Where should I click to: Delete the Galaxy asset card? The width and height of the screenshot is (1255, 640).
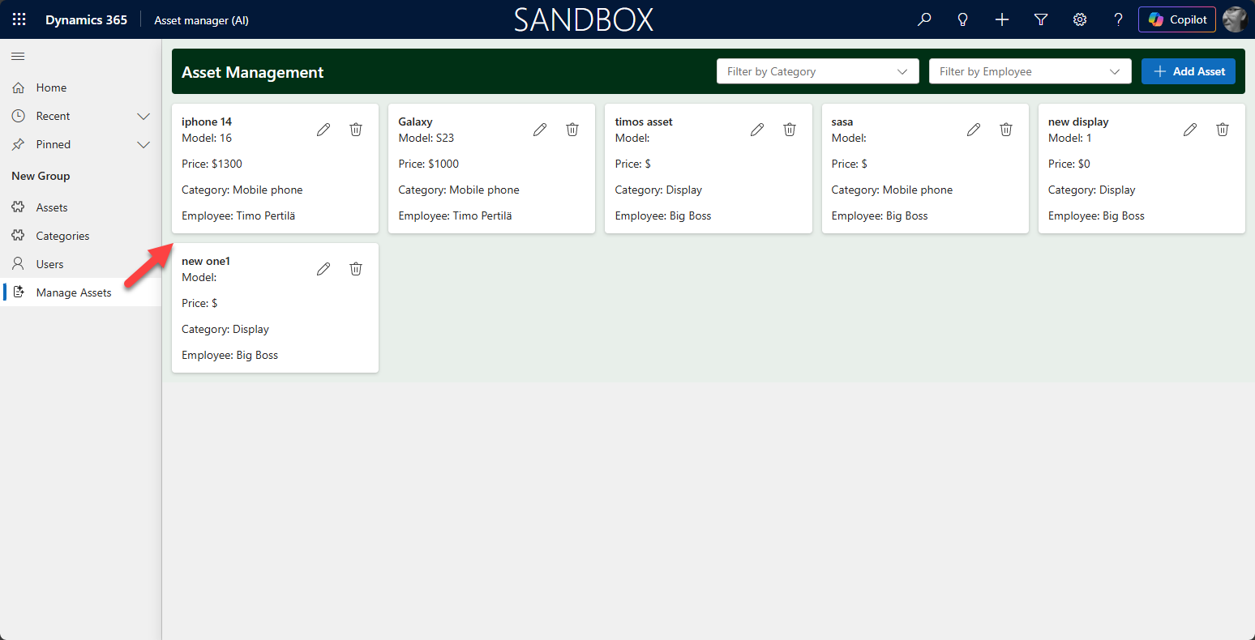coord(572,130)
